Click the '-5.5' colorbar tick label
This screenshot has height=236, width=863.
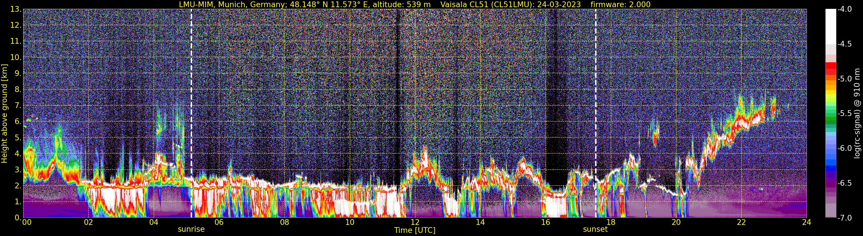click(x=845, y=114)
